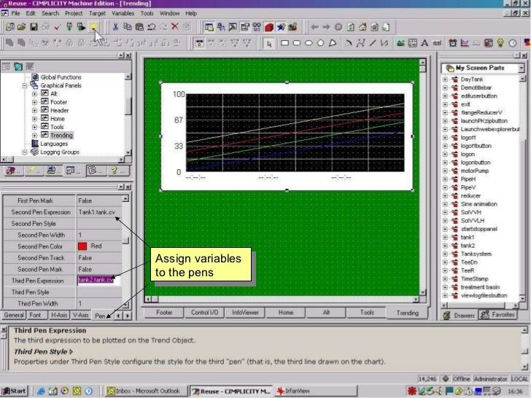This screenshot has width=531, height=398.
Task: Switch to the H-Axis properties tab
Action: tap(60, 316)
